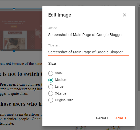Click the Title text field label
Image resolution: width=140 pixels, height=130 pixels.
coord(54,45)
